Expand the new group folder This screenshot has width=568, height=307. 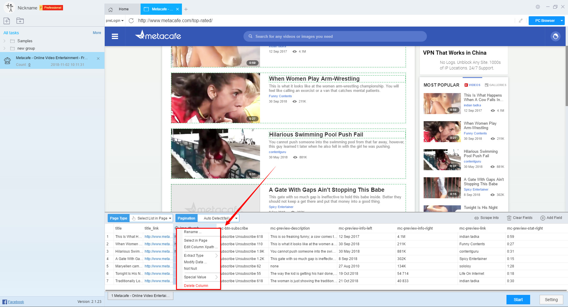point(4,48)
